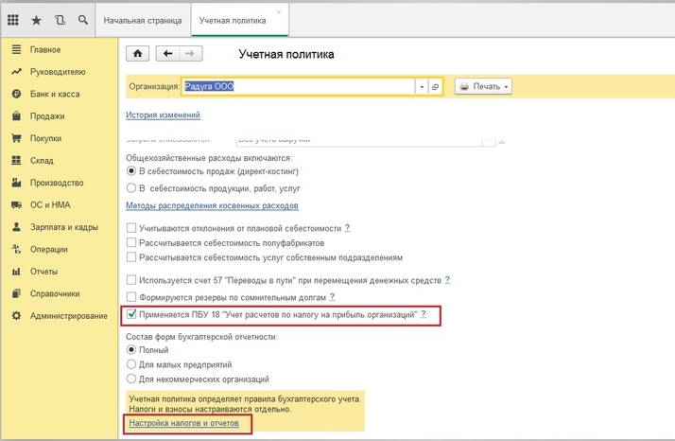Enable Используется счет 57 Переводы в пути
The height and width of the screenshot is (441, 675).
tap(131, 280)
